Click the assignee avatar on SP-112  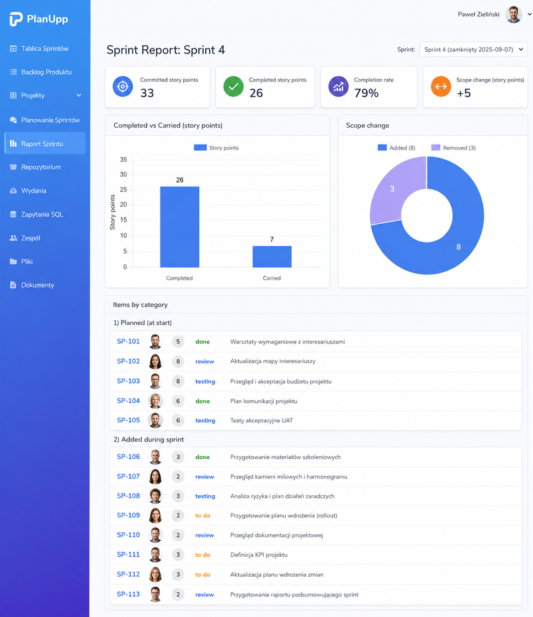point(155,574)
